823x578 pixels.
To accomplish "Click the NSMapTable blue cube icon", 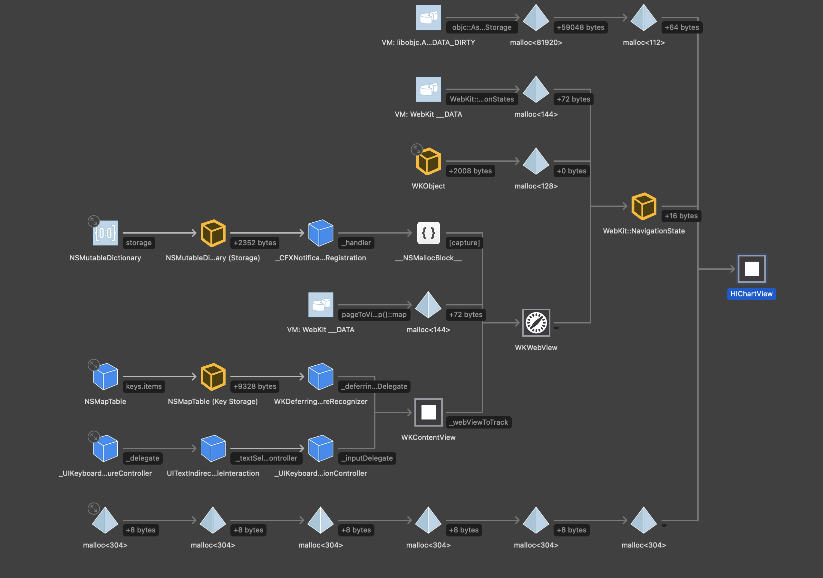I will pos(105,377).
